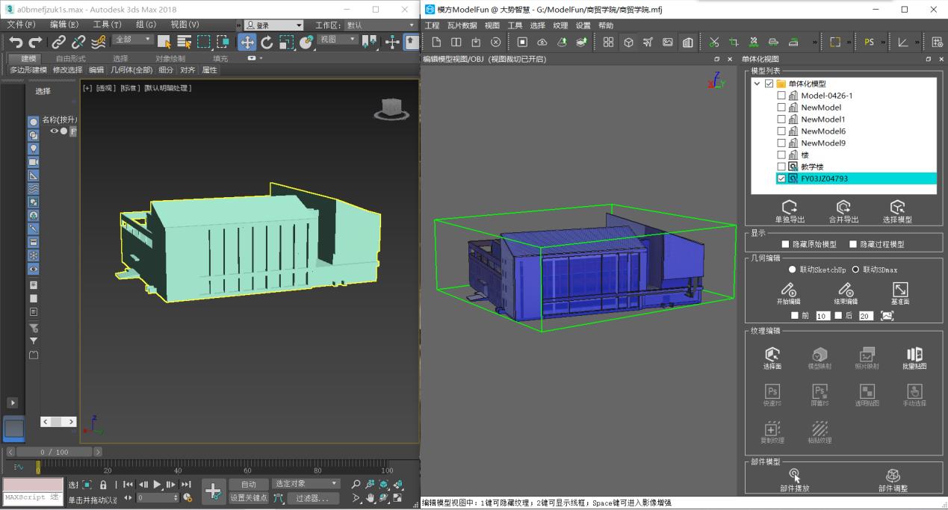Click the pan view hand icon in 3ds Max
948x510 pixels.
pyautogui.click(x=370, y=498)
